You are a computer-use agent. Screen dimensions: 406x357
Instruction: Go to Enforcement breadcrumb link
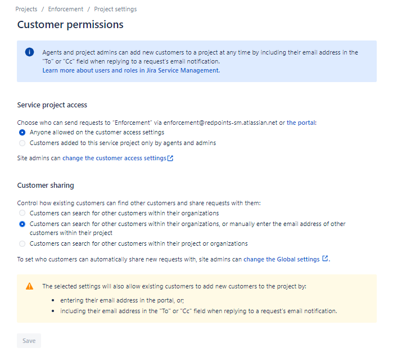[x=65, y=9]
